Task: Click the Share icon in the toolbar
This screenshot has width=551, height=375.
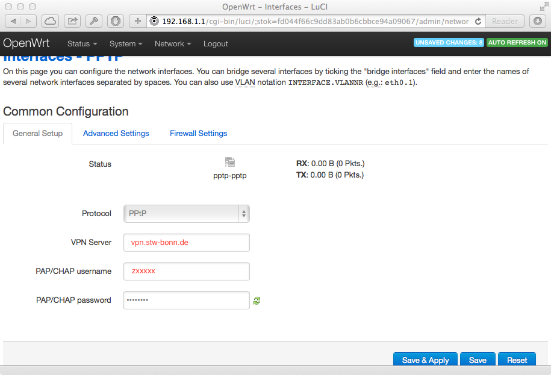Action: tap(72, 22)
